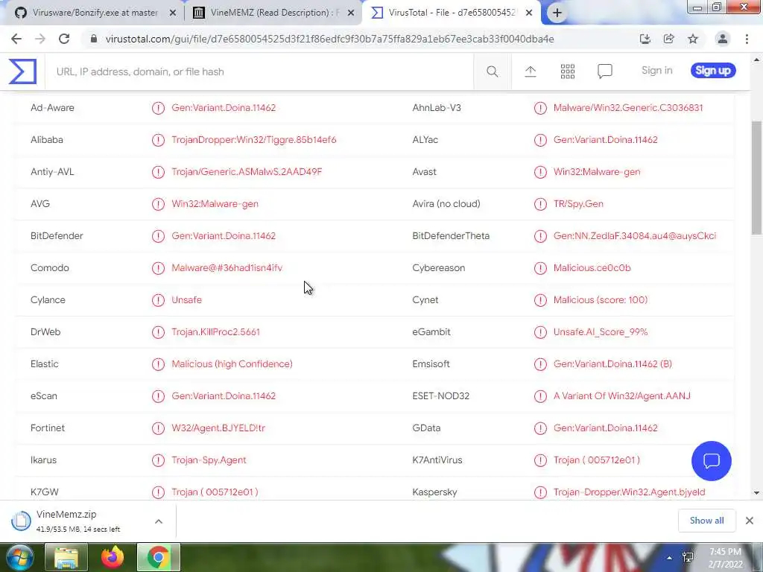The image size is (763, 572).
Task: Click the Chrome taskbar icon
Action: click(x=158, y=557)
